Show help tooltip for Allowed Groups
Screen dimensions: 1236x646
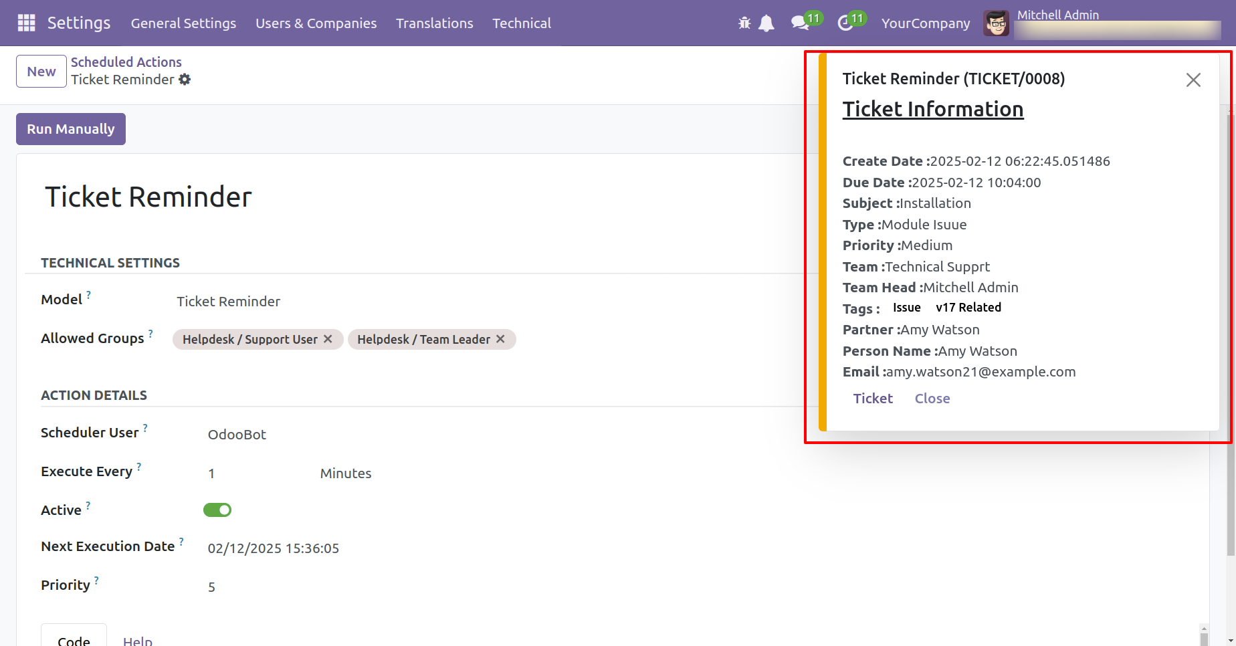[x=150, y=333]
